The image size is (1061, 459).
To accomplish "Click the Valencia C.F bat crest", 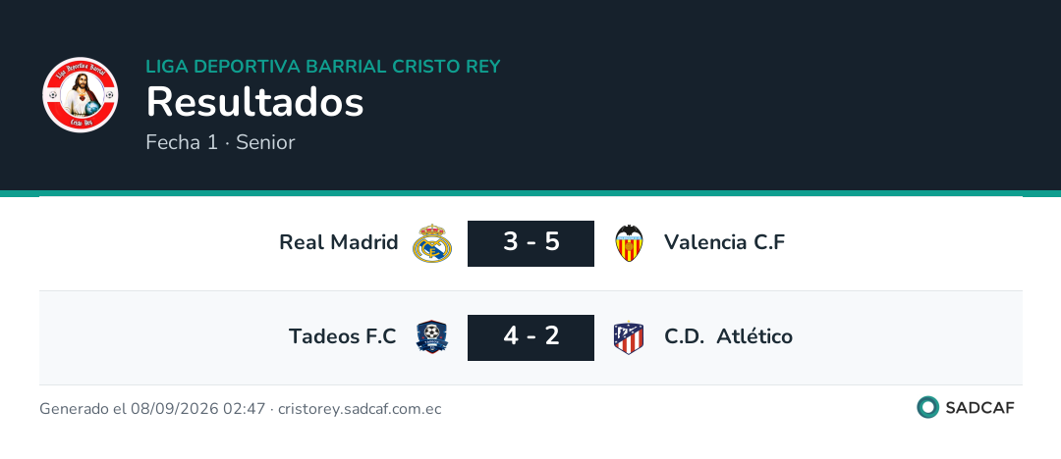I will pyautogui.click(x=630, y=243).
